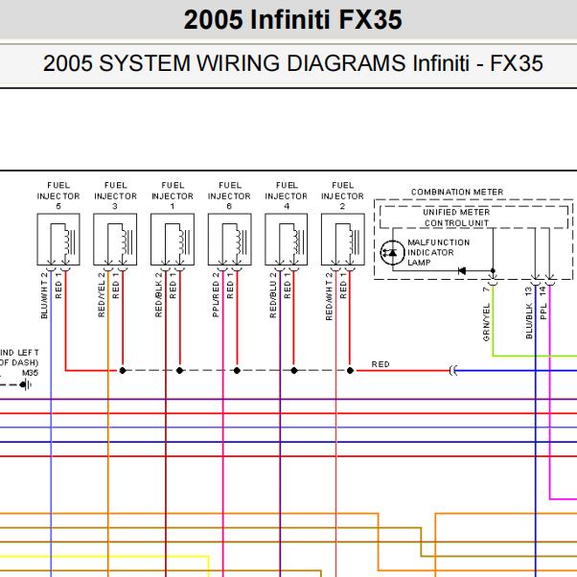
Task: Click the M35 ground symbol
Action: click(x=26, y=385)
